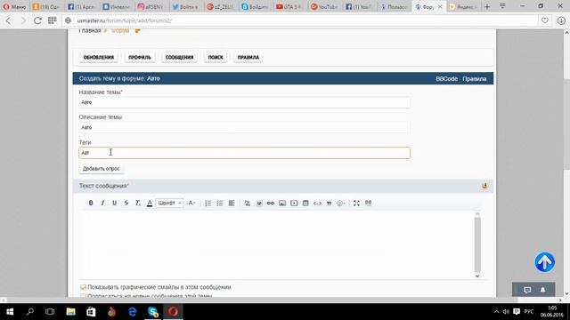
Task: Apply strikethrough formatting
Action: coord(126,203)
